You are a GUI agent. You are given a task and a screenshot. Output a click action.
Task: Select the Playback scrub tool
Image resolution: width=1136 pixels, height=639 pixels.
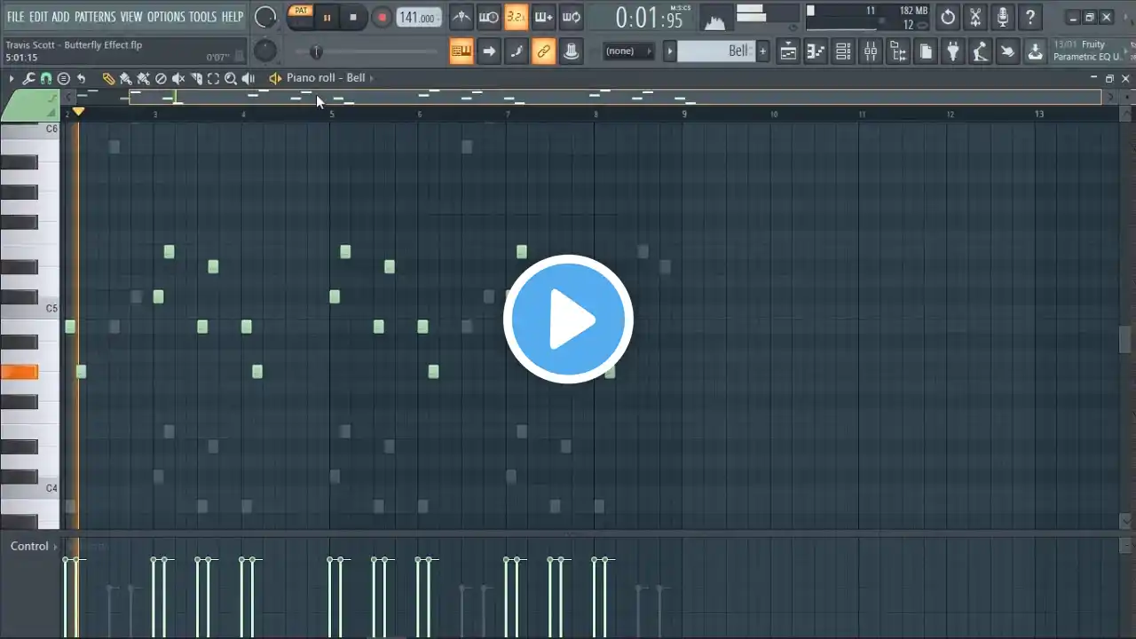(248, 78)
